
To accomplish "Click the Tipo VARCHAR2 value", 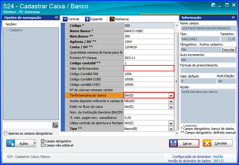I will point(200,39).
